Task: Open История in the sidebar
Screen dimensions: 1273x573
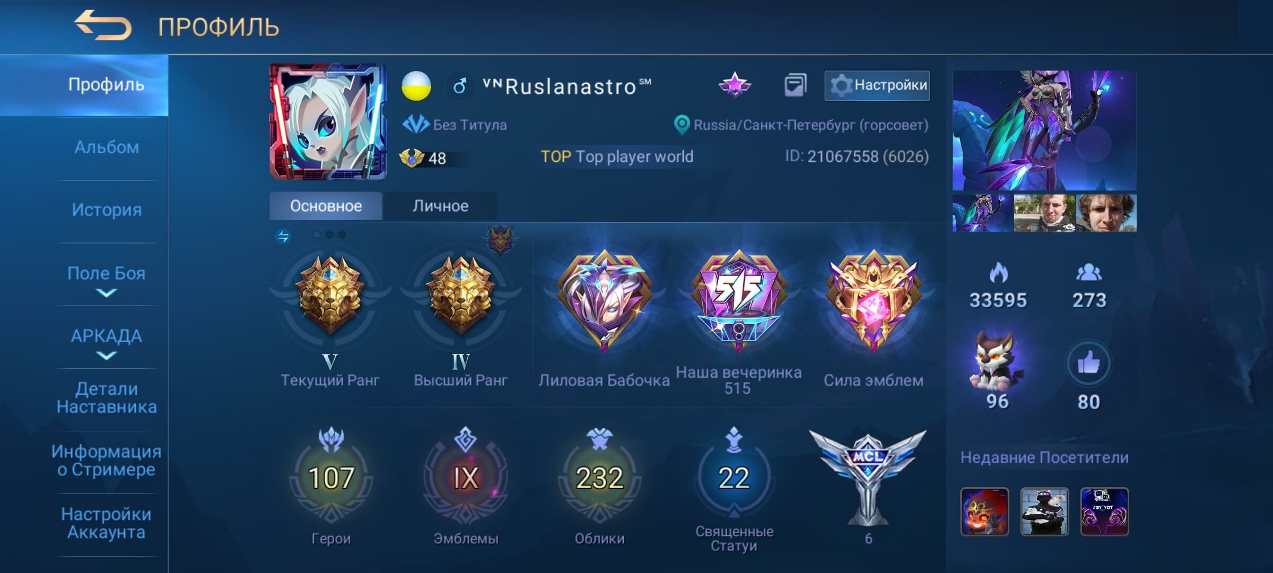Action: point(107,210)
